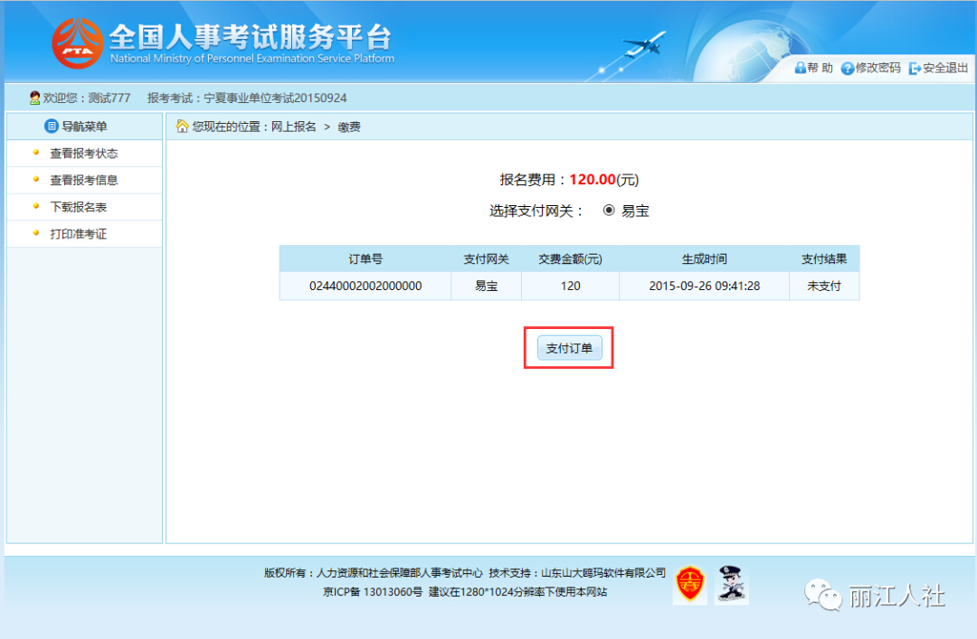Click the 支付订单 button

click(x=570, y=348)
